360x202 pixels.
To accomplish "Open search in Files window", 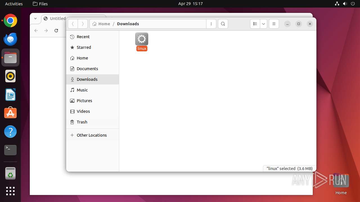I will click(x=223, y=24).
